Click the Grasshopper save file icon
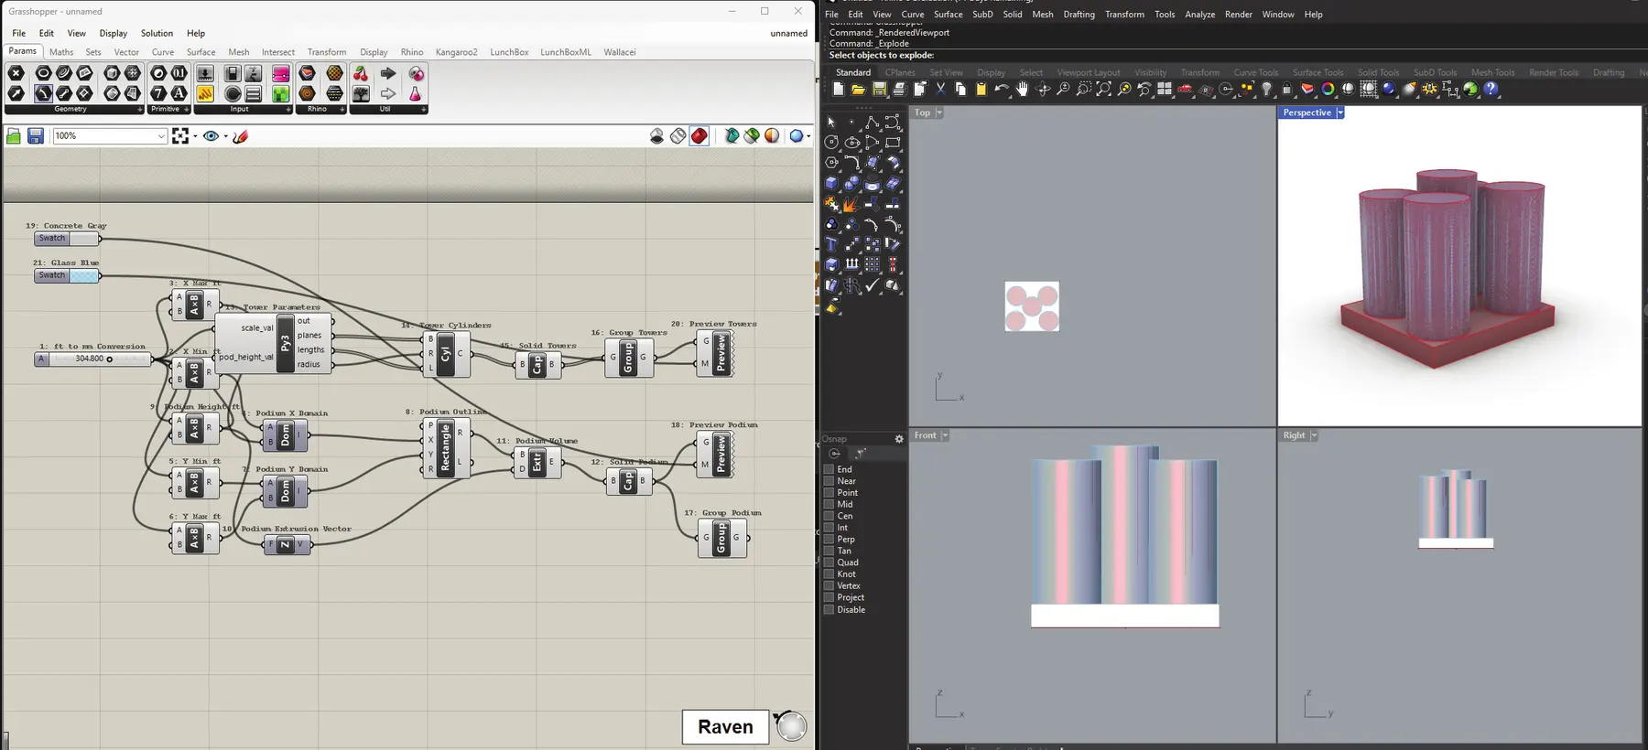Image resolution: width=1648 pixels, height=750 pixels. click(36, 136)
